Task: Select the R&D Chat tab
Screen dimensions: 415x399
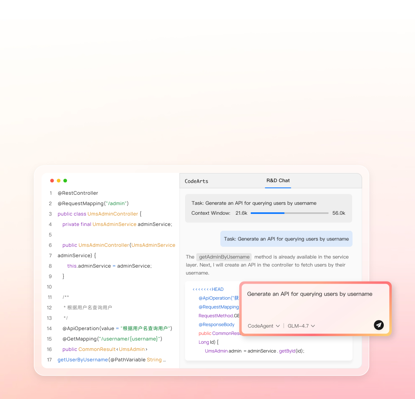Action: pyautogui.click(x=278, y=181)
